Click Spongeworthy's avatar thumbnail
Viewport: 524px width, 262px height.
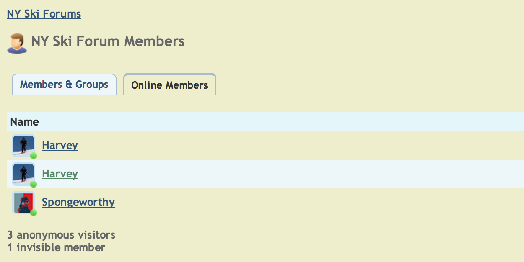pos(23,202)
